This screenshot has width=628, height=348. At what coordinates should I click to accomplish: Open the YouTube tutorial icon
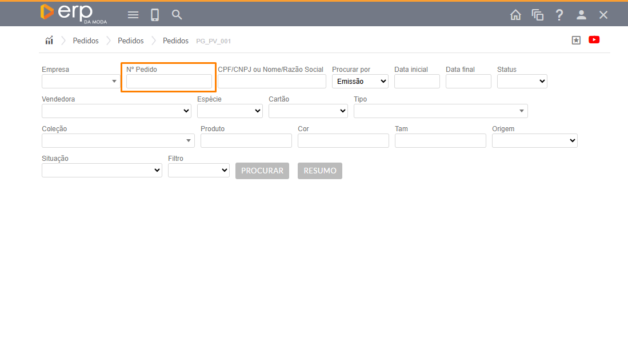click(594, 40)
